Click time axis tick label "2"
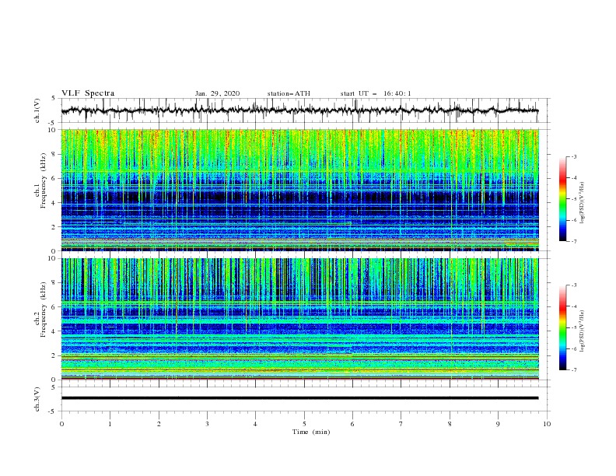616x476 pixels. tap(159, 424)
